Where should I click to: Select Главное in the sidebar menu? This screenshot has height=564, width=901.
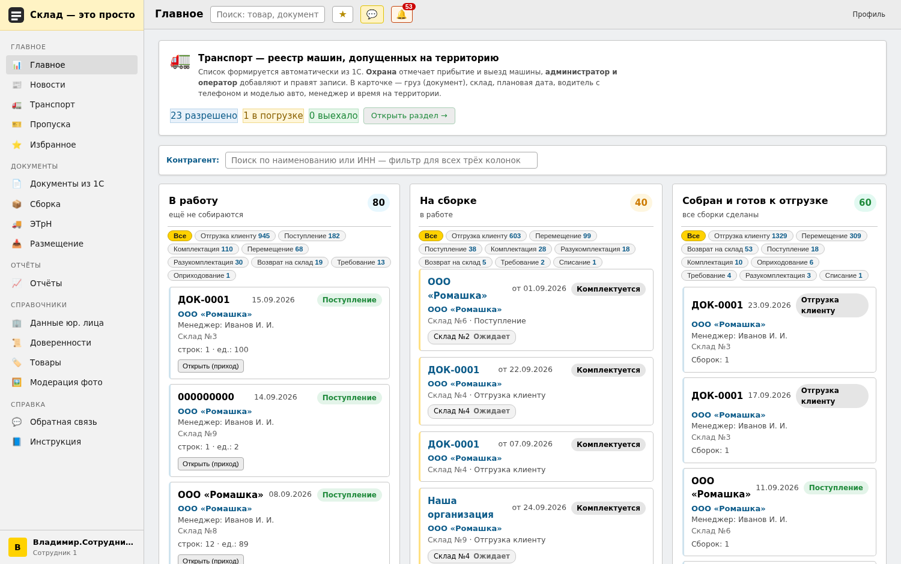click(x=71, y=65)
